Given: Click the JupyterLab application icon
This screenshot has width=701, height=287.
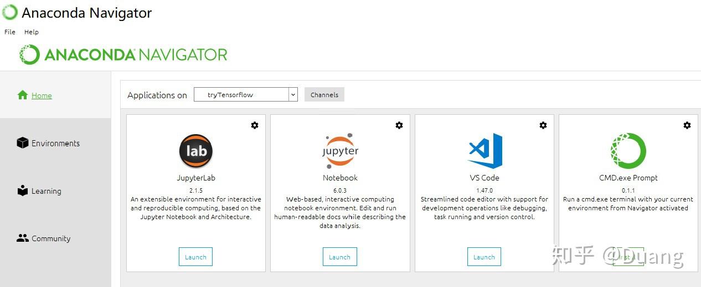Looking at the screenshot, I should click(195, 151).
